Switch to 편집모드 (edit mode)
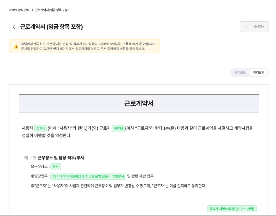This screenshot has height=216, width=276. (x=240, y=72)
